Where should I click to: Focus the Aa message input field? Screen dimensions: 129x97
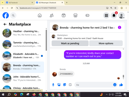pyautogui.click(x=94, y=85)
